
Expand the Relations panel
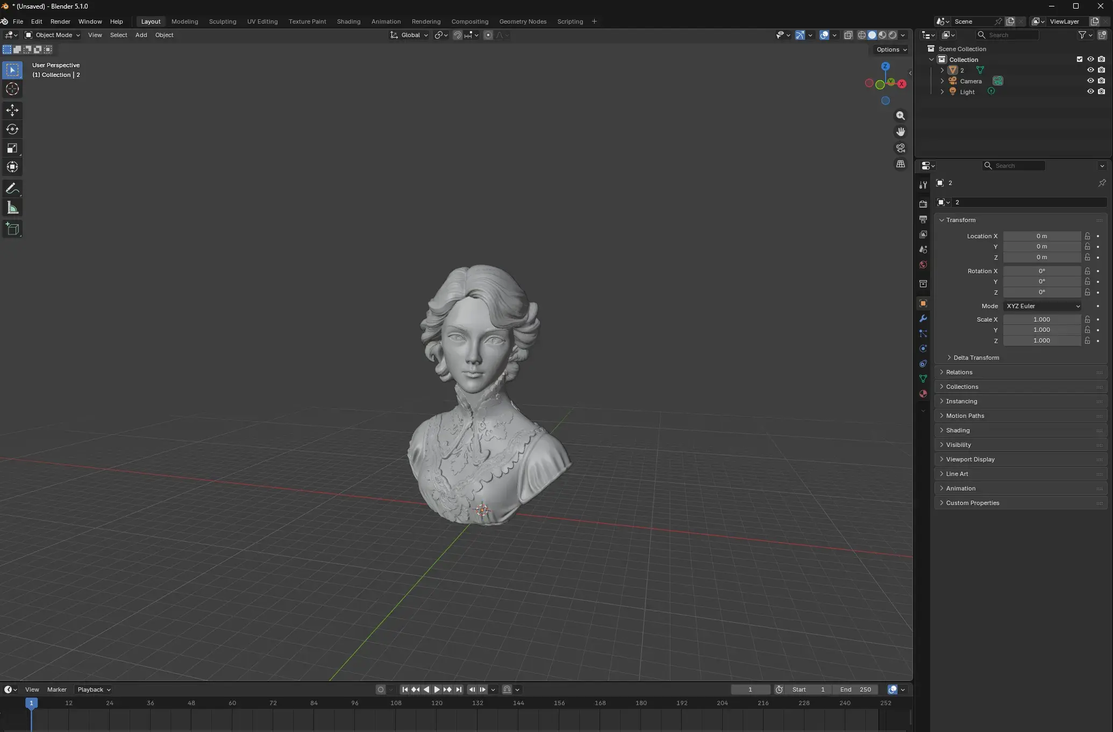pyautogui.click(x=1021, y=372)
